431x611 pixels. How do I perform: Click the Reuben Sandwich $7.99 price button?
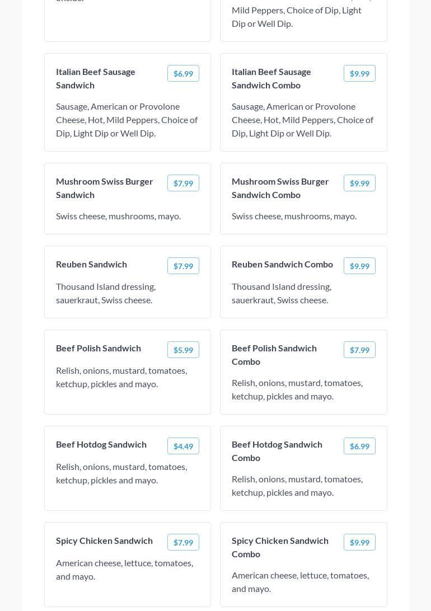(183, 266)
